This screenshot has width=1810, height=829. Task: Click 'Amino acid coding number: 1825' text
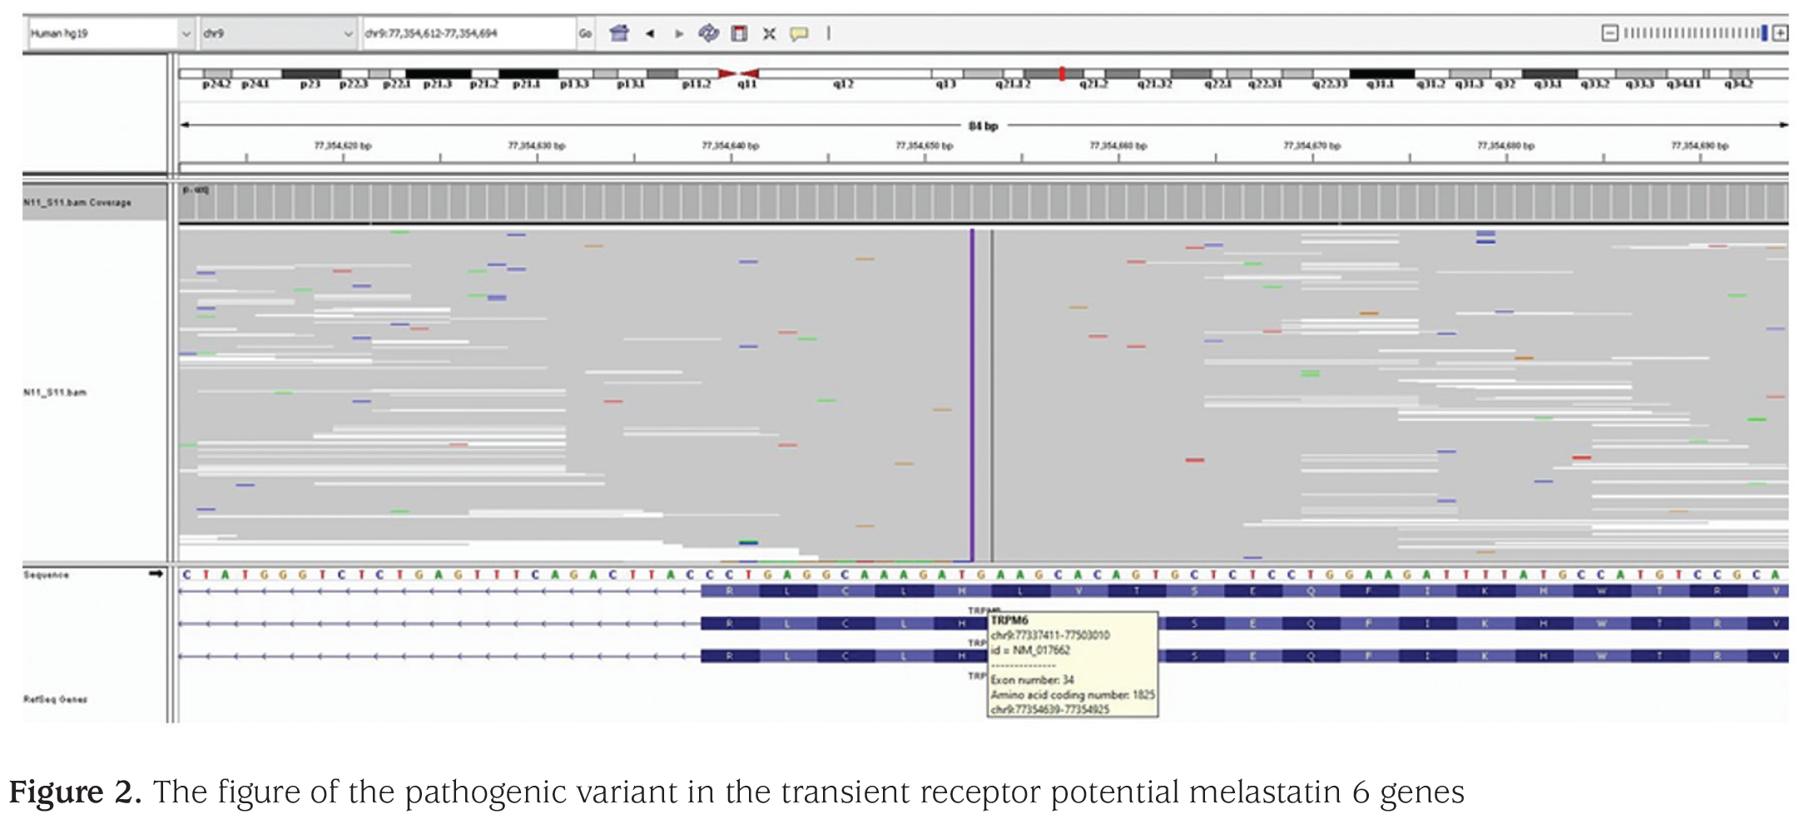click(1073, 694)
